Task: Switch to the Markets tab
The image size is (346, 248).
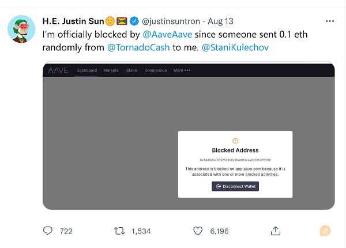Action: pos(111,71)
